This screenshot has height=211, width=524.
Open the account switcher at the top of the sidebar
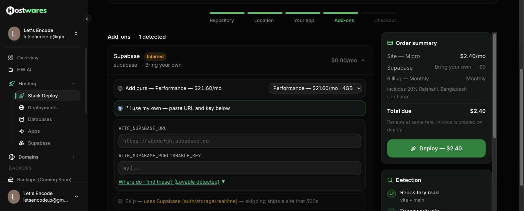[x=43, y=34]
